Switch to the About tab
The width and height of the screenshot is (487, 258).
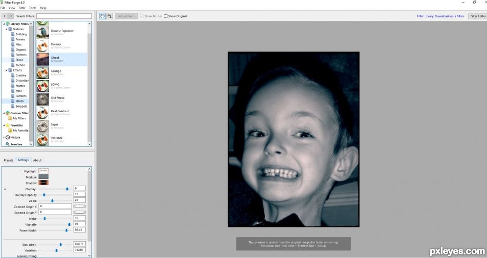(x=37, y=160)
